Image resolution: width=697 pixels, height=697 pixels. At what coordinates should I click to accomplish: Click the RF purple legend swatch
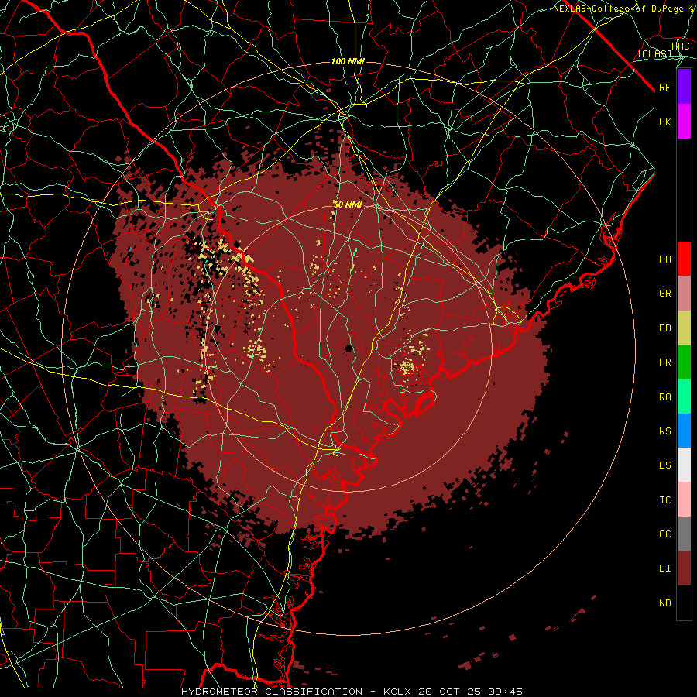684,87
